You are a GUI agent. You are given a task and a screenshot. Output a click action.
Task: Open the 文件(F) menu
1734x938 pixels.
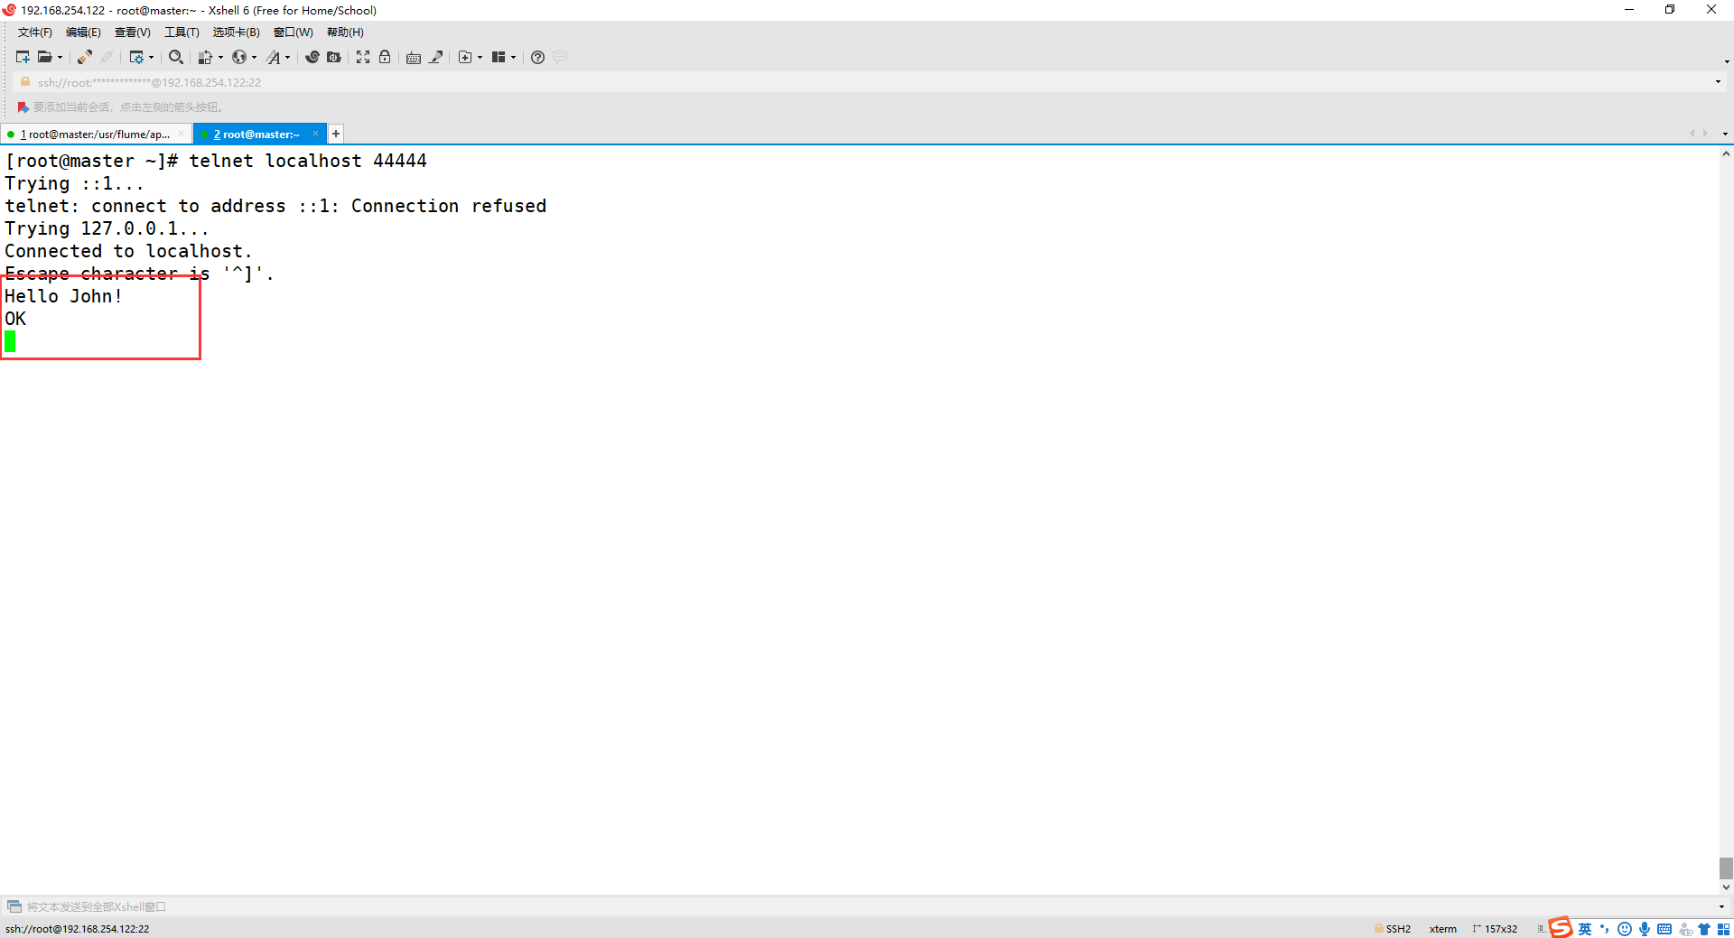point(35,33)
